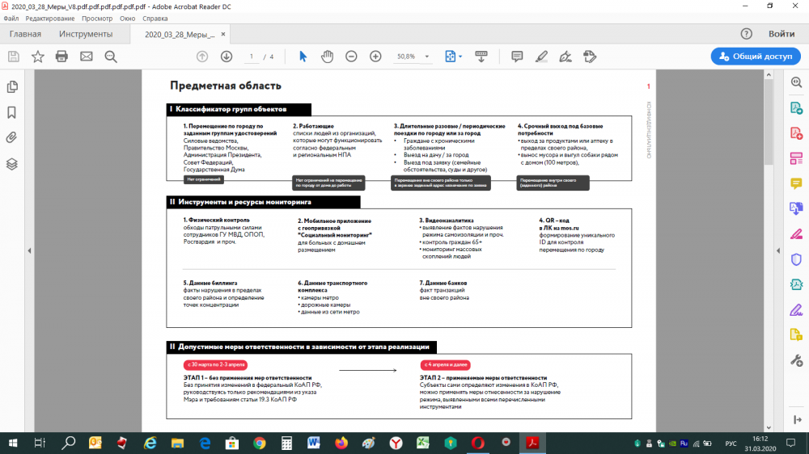Add a sticky note comment
This screenshot has width=809, height=454.
coord(517,57)
